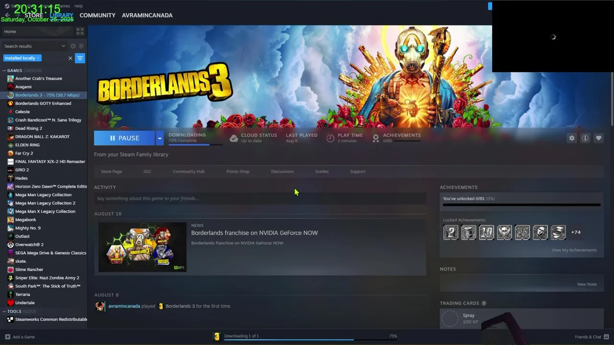Create a New Note
Image resolution: width=614 pixels, height=345 pixels.
pyautogui.click(x=587, y=284)
